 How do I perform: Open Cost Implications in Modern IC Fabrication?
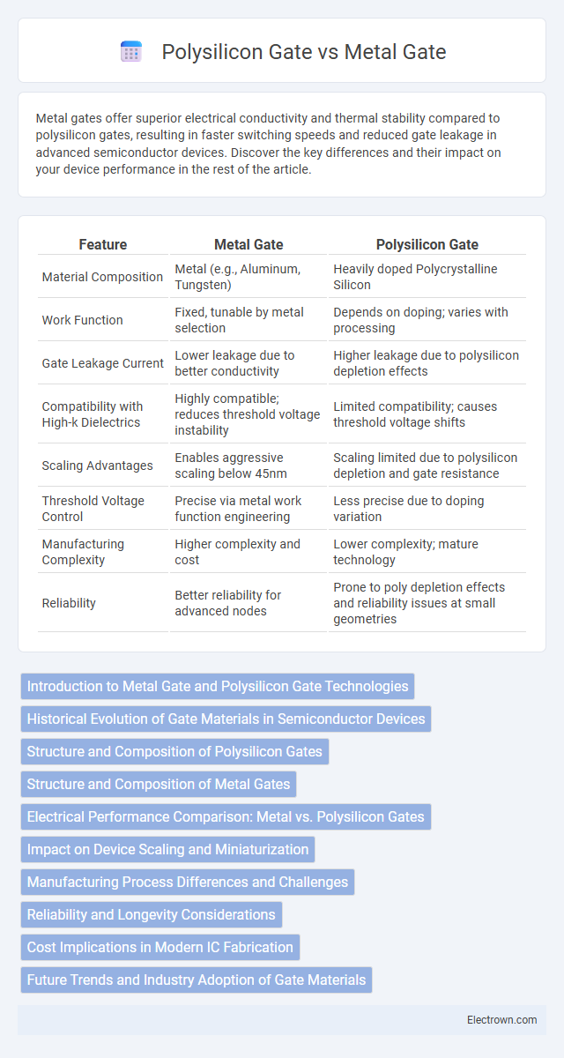[160, 947]
